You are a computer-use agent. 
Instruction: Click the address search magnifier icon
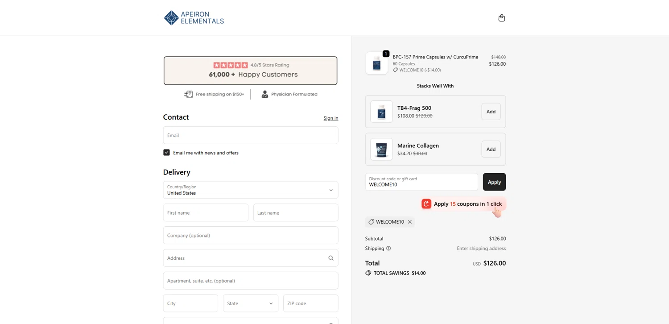(331, 258)
